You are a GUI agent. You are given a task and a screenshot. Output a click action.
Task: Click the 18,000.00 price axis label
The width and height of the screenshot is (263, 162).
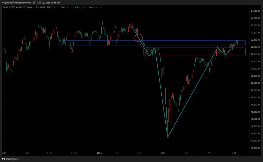pos(255,126)
